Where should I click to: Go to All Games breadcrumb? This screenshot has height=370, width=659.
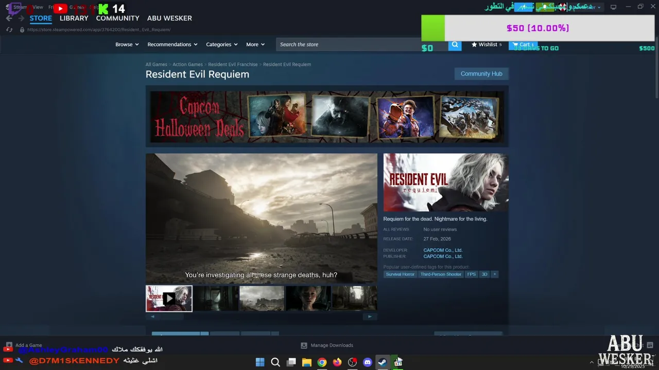tap(156, 65)
